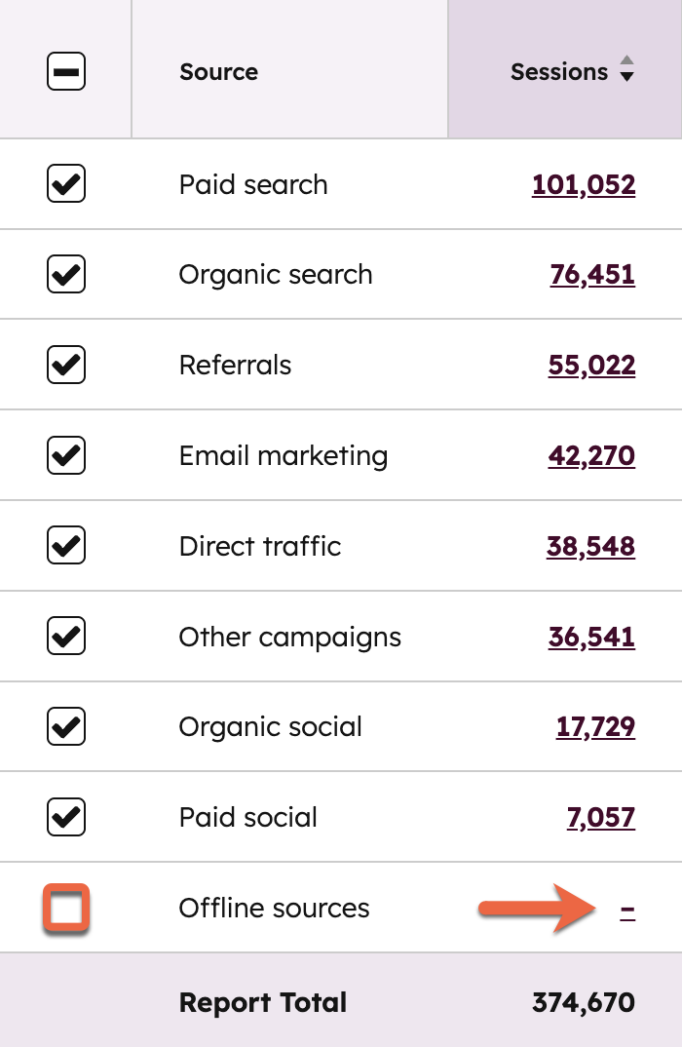
Task: Open Paid search sessions count link
Action: (585, 183)
